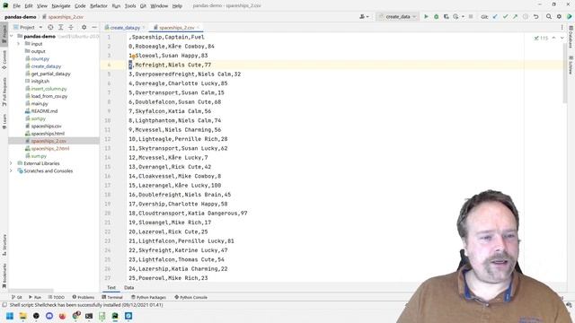Select the Text view tab
The height and width of the screenshot is (323, 575).
pos(111,287)
